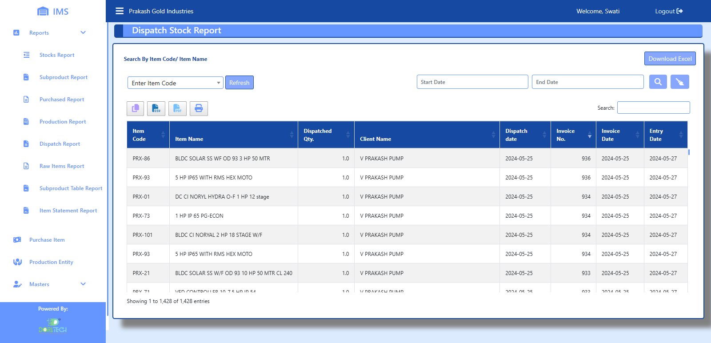The width and height of the screenshot is (711, 343).
Task: Open Raw Items Report page
Action: (62, 166)
